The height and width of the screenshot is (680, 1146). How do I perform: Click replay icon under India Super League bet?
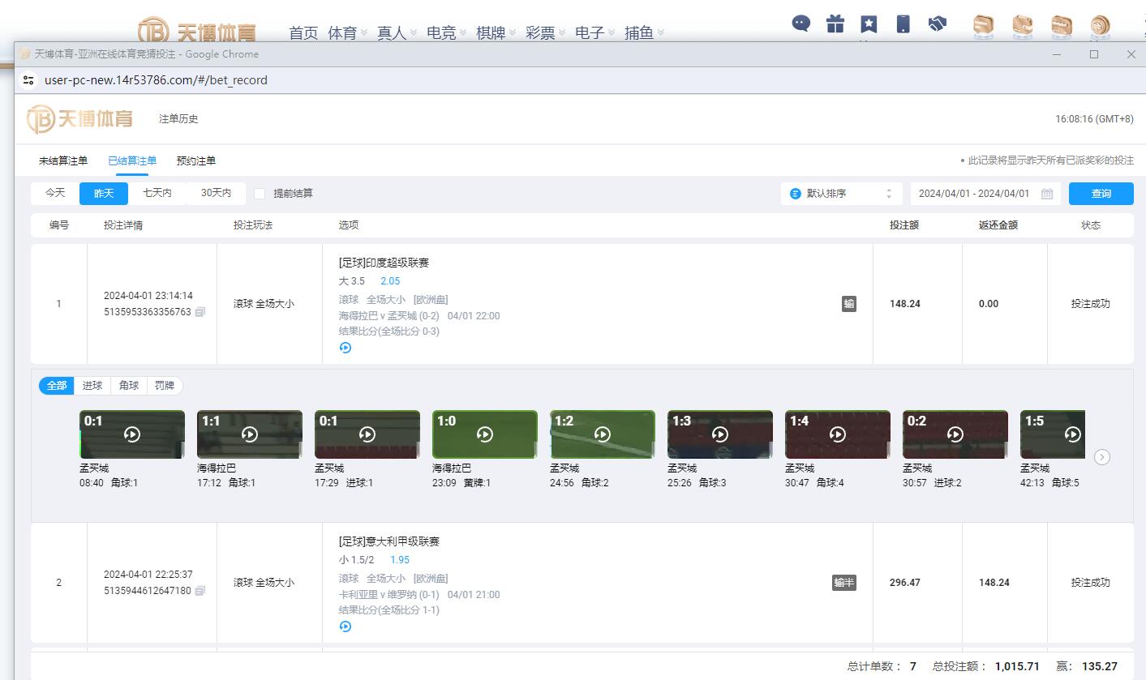(346, 348)
